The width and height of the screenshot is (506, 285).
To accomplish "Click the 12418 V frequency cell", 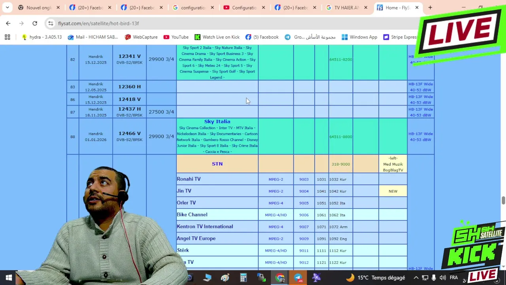I will 129,99.
